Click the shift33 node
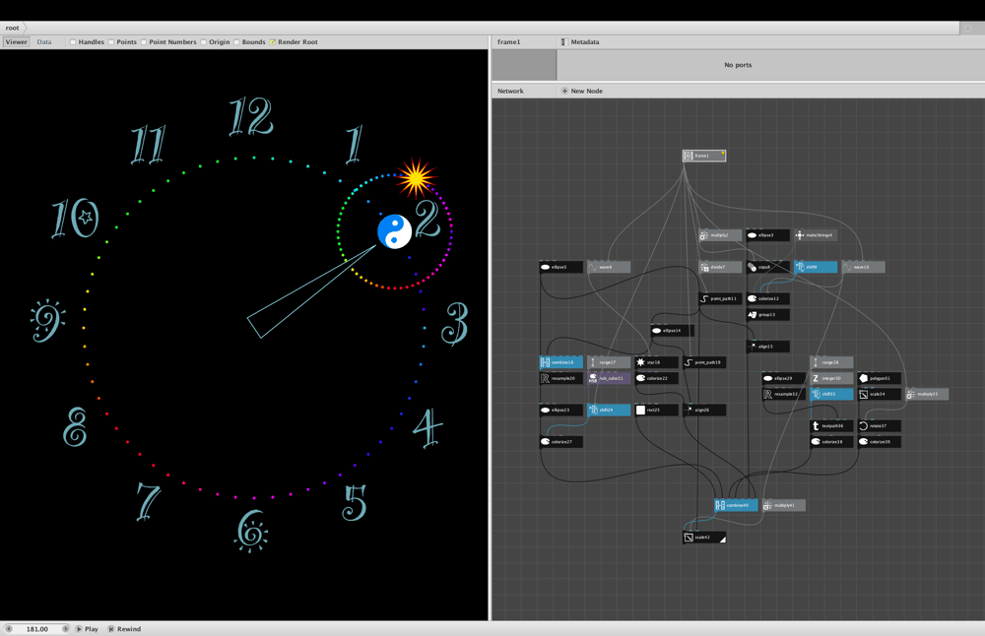Screen dimensions: 985x636 831,394
